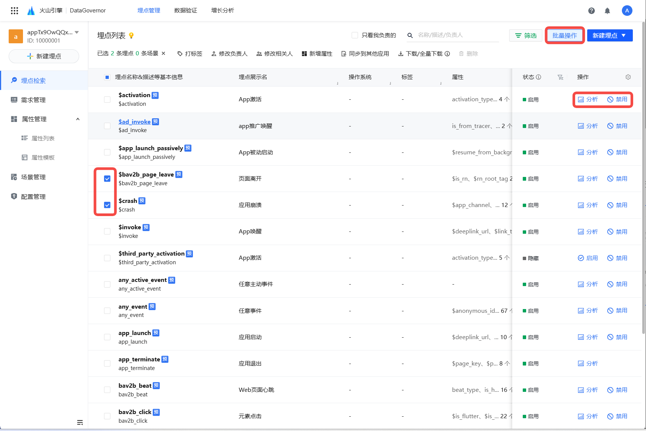Open the $crash event name
Image resolution: width=646 pixels, height=431 pixels.
pyautogui.click(x=128, y=201)
